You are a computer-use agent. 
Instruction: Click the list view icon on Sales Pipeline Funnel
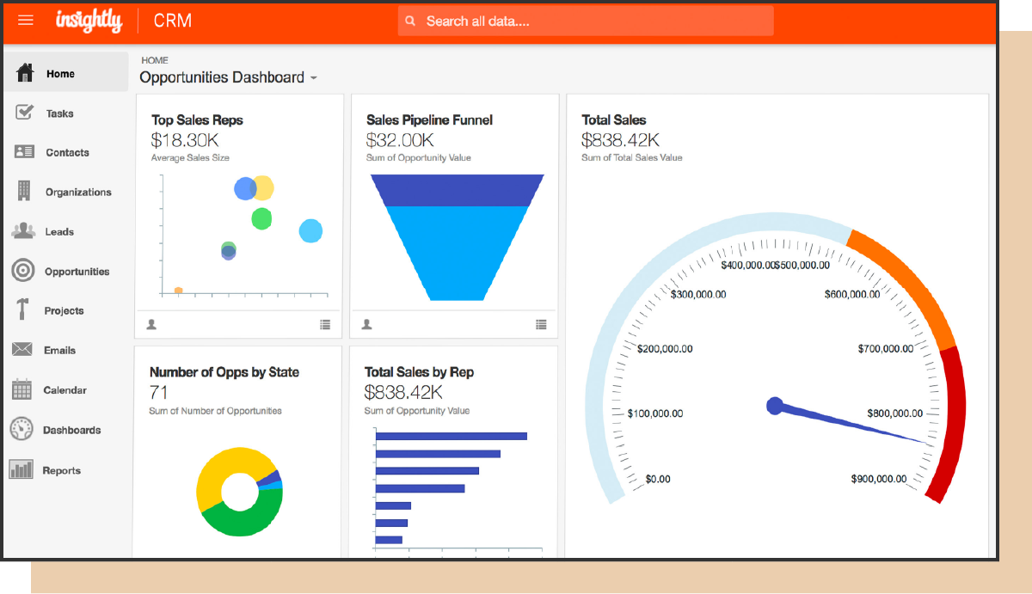point(541,324)
